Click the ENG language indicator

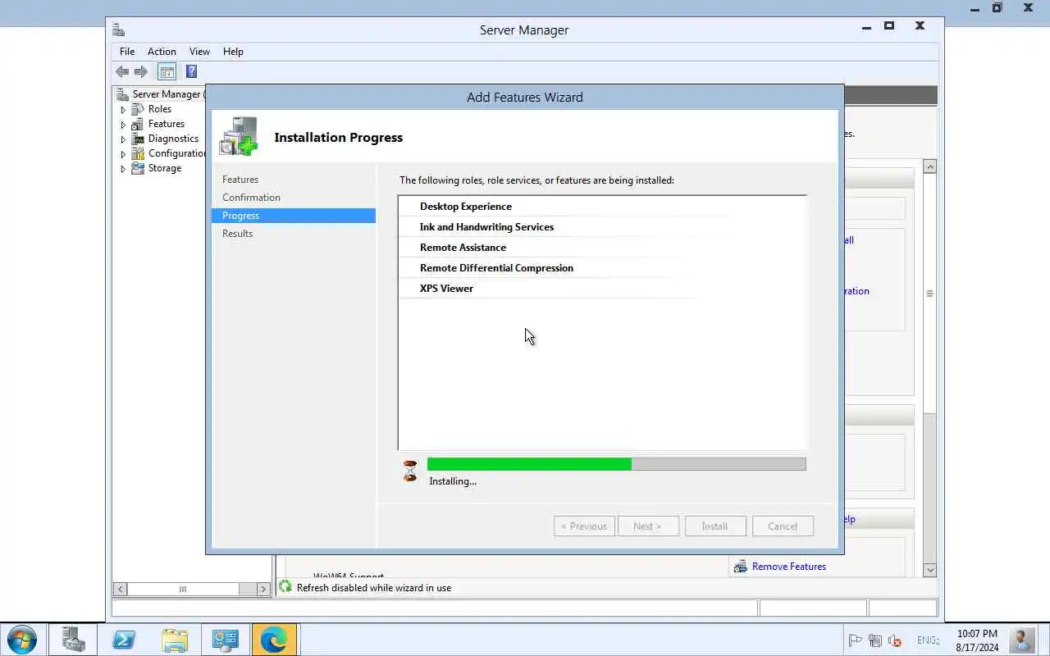tap(928, 640)
